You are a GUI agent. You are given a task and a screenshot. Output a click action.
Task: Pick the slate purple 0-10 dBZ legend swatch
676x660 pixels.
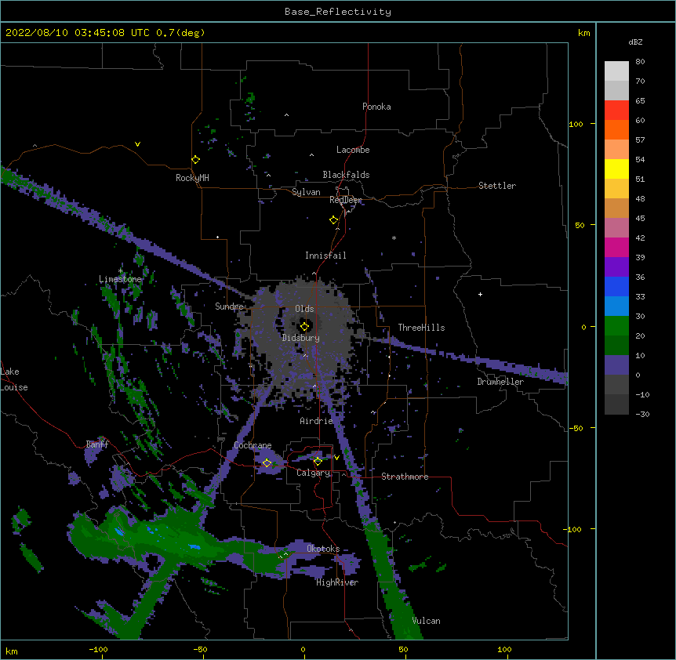tap(616, 365)
